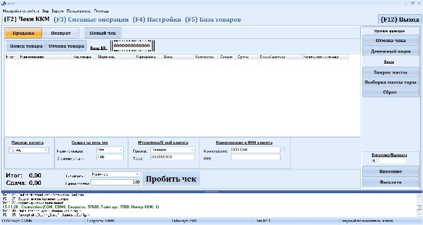Click small checkbox next to Наименование field

pyautogui.click(x=284, y=150)
